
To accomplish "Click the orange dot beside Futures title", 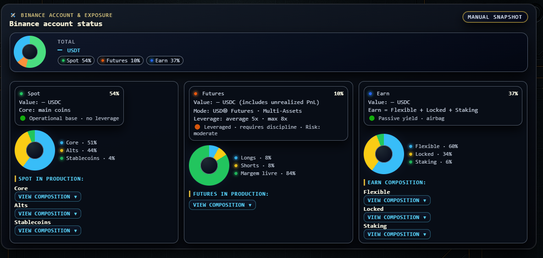I will [x=196, y=93].
